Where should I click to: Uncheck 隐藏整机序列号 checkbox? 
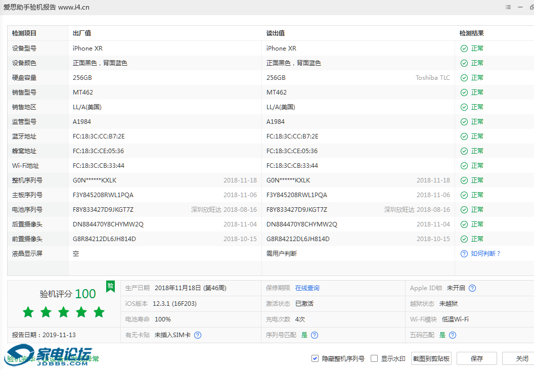click(x=315, y=358)
